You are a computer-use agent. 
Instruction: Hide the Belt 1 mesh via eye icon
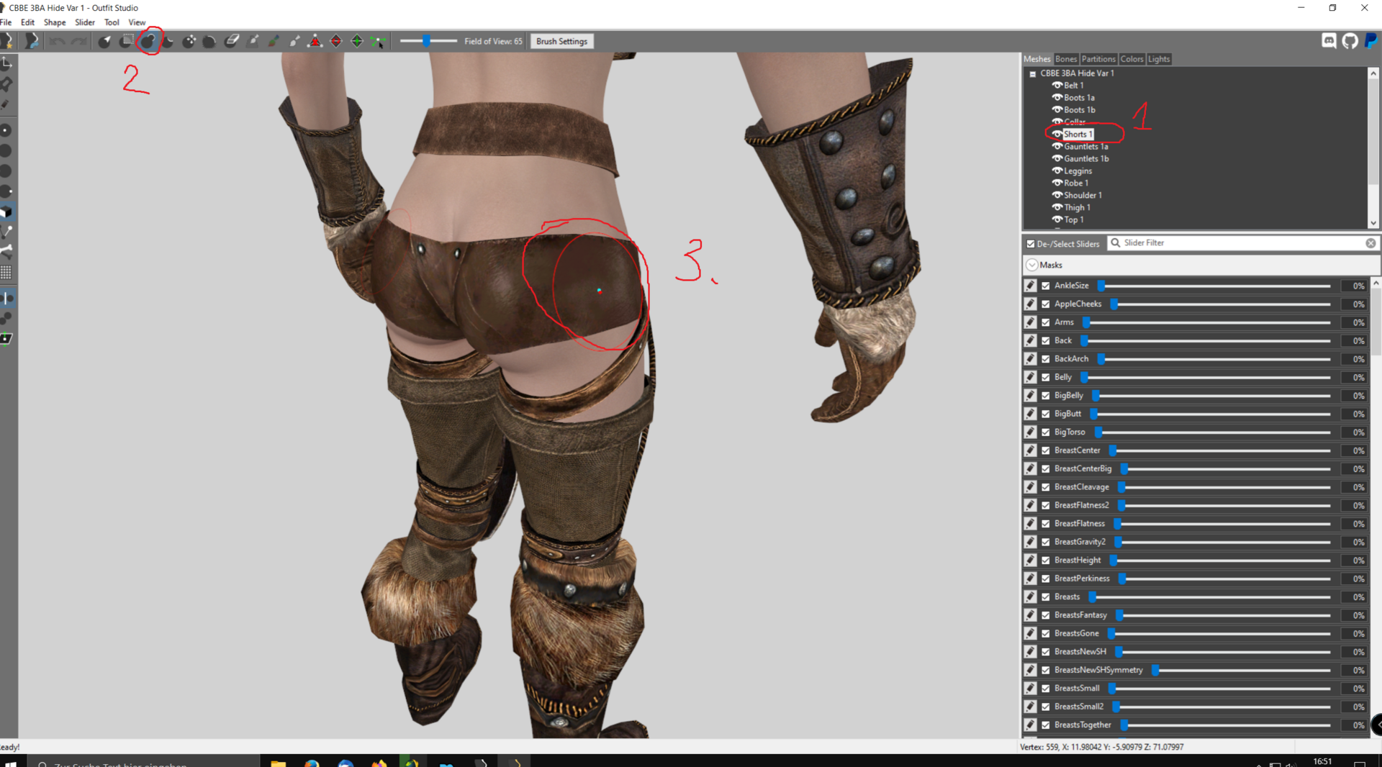point(1057,85)
